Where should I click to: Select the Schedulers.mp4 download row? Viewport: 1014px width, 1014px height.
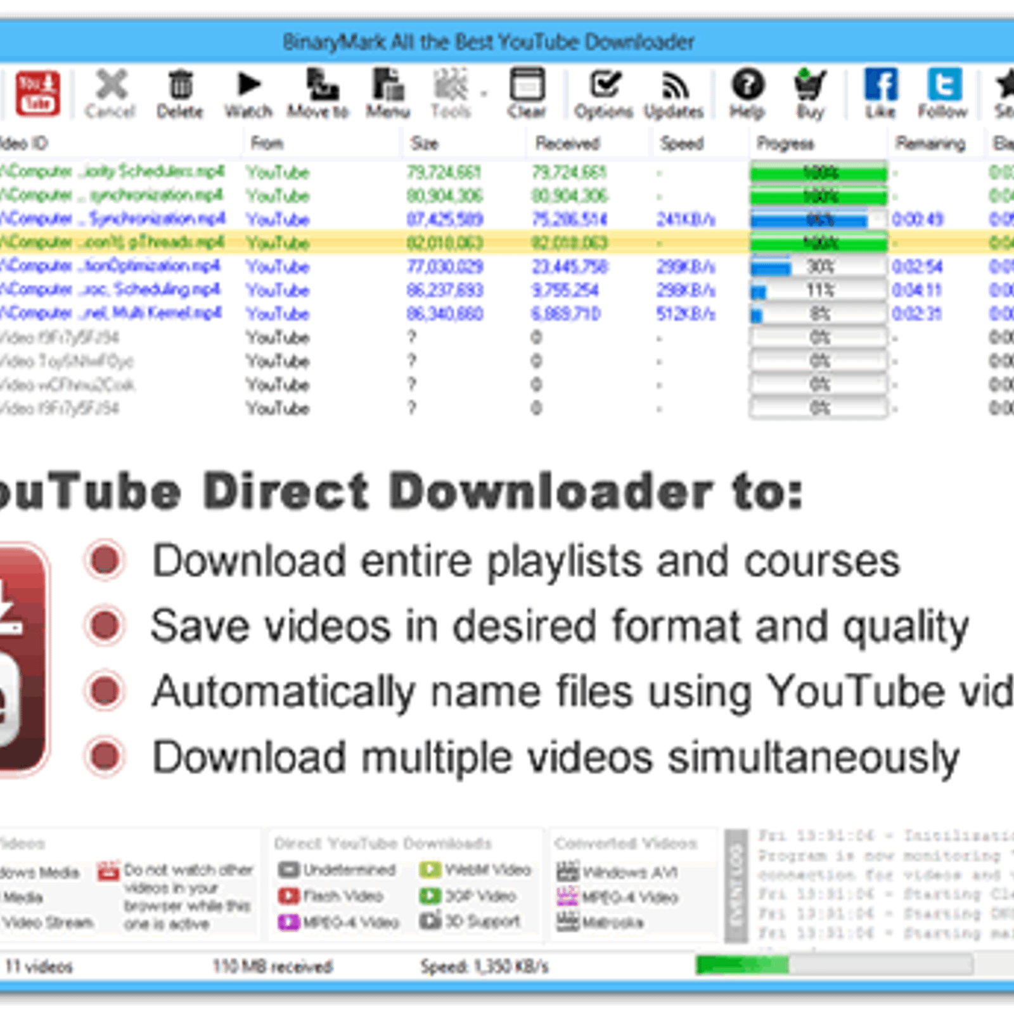click(x=507, y=172)
